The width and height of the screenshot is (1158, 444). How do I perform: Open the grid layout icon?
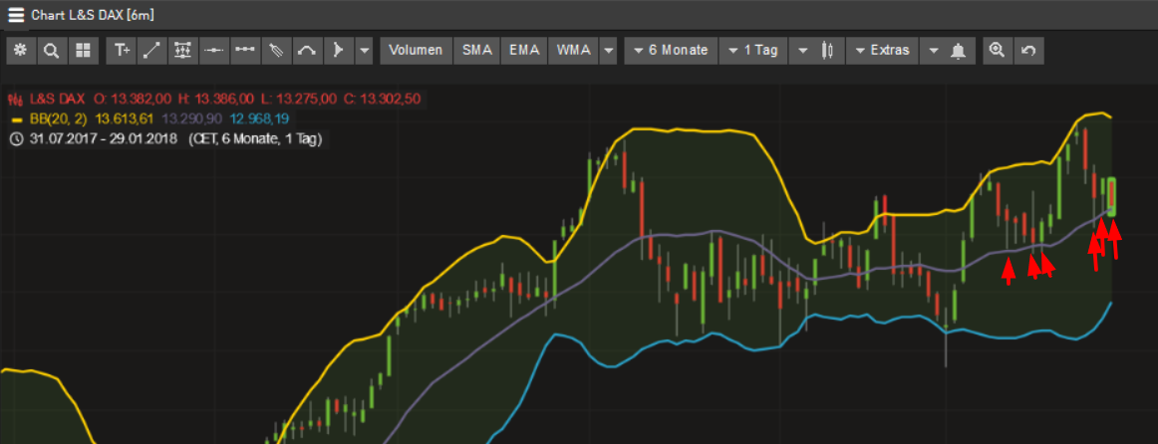pos(82,51)
